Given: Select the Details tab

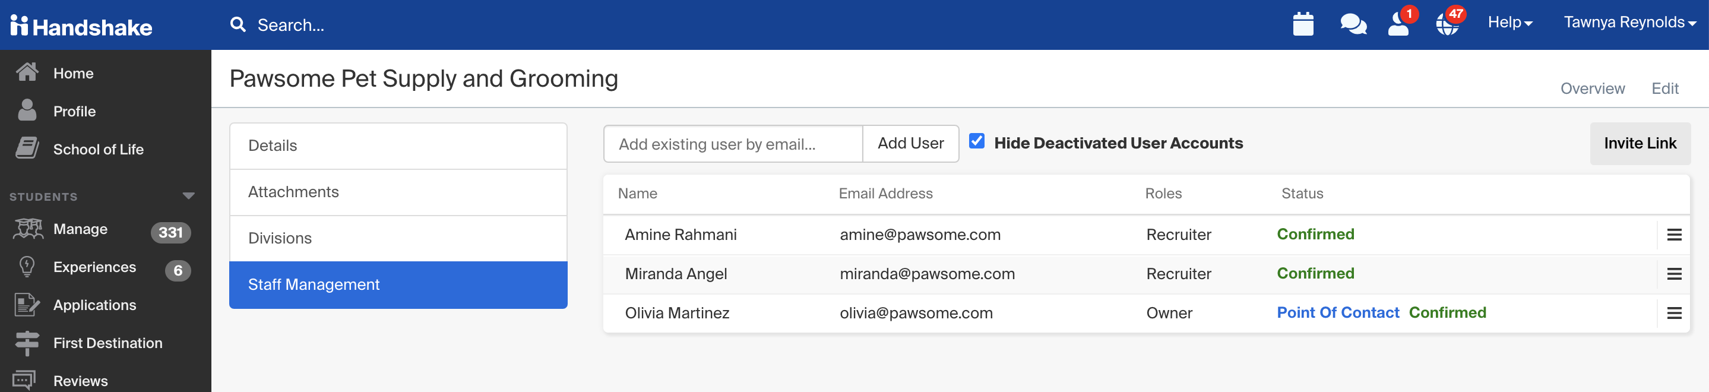Looking at the screenshot, I should [398, 146].
